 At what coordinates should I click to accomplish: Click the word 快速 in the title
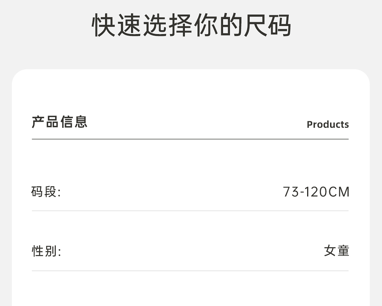pos(117,26)
